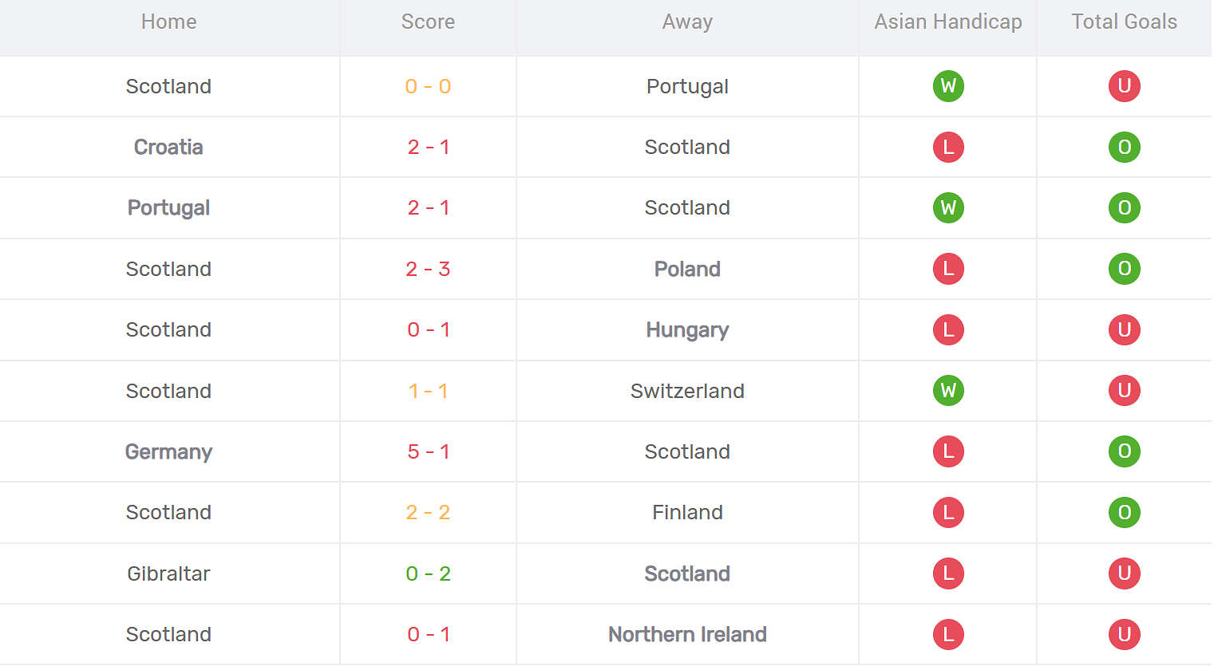Open the Northern Ireland team link
This screenshot has width=1214, height=666.
pyautogui.click(x=687, y=634)
